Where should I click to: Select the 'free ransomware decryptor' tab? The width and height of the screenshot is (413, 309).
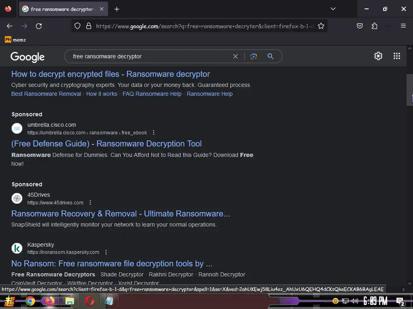[x=63, y=9]
